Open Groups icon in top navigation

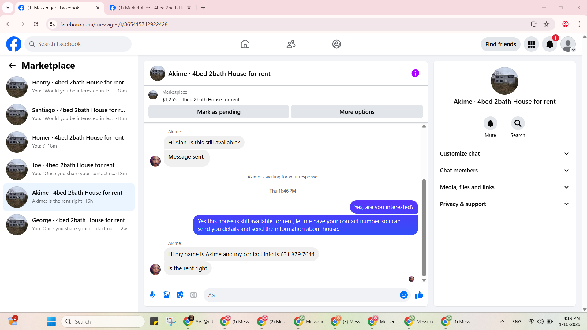337,44
